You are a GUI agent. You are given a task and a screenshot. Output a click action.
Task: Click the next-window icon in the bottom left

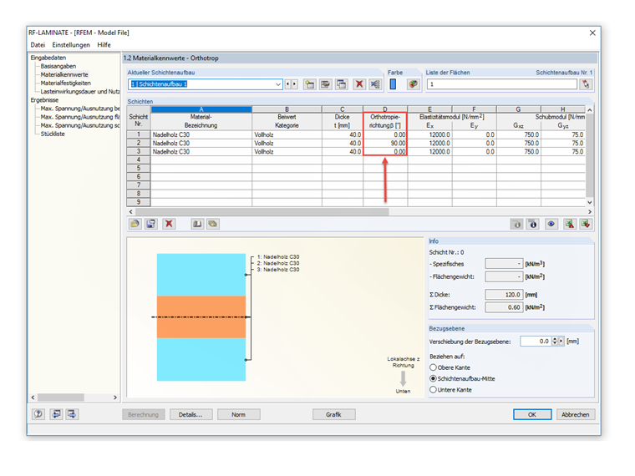72,414
